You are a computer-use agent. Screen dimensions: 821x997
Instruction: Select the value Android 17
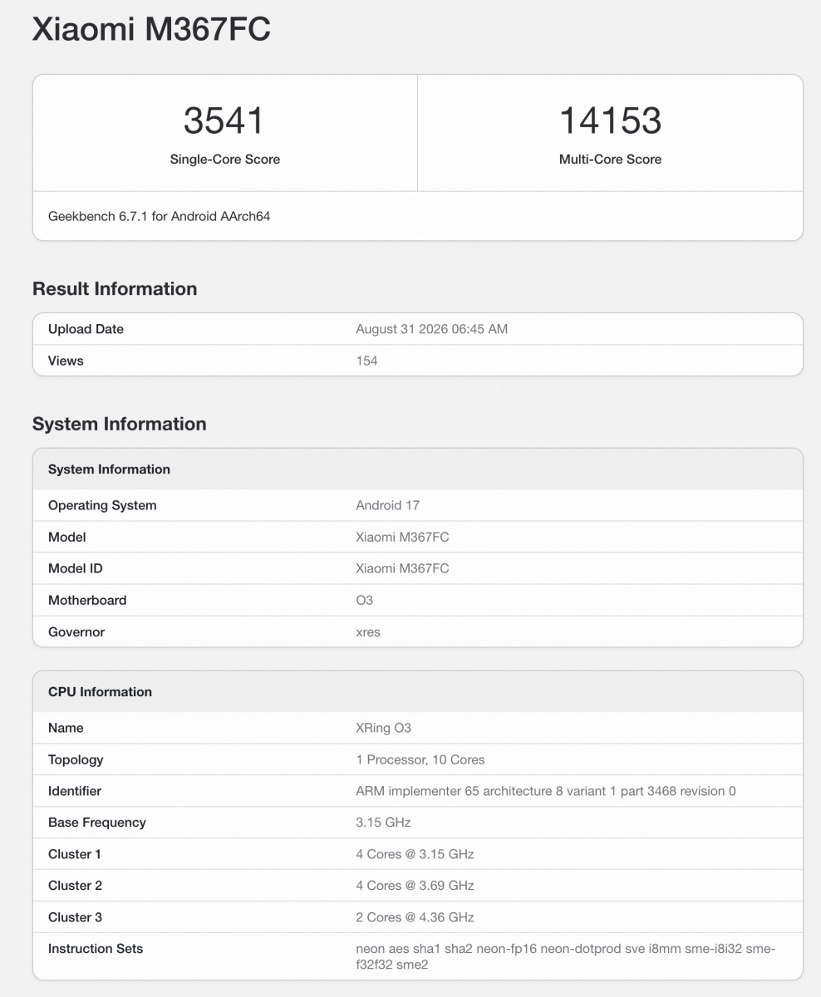(x=388, y=505)
